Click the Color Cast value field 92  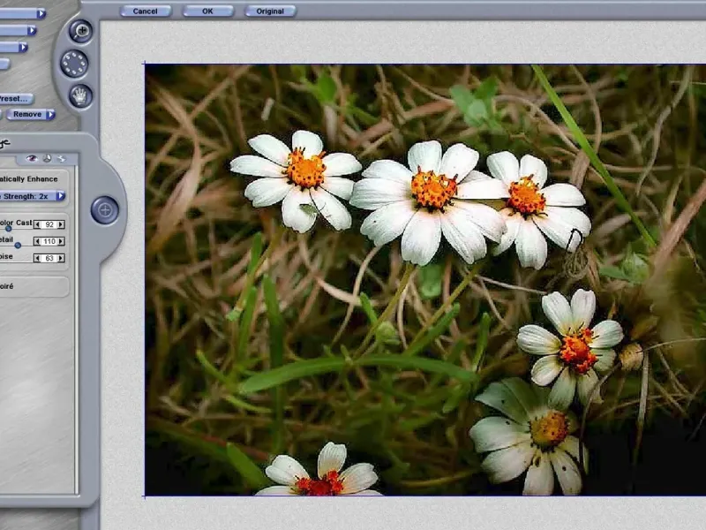(49, 224)
